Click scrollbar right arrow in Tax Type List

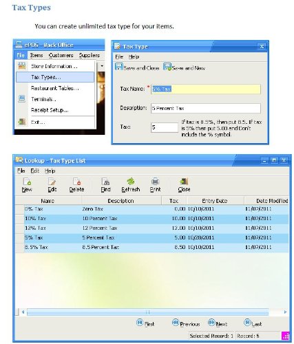tap(285, 312)
